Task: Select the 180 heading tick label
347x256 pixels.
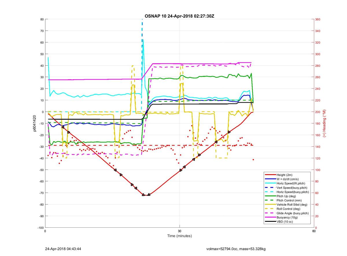Action: coord(318,124)
